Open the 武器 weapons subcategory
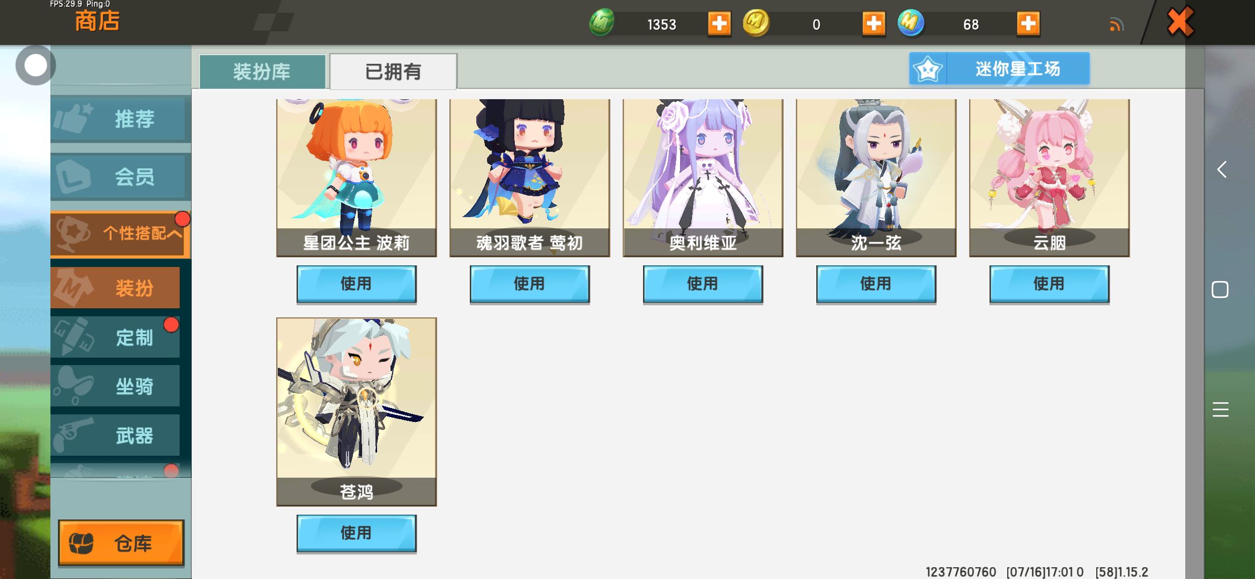Viewport: 1255px width, 579px height. [x=115, y=435]
